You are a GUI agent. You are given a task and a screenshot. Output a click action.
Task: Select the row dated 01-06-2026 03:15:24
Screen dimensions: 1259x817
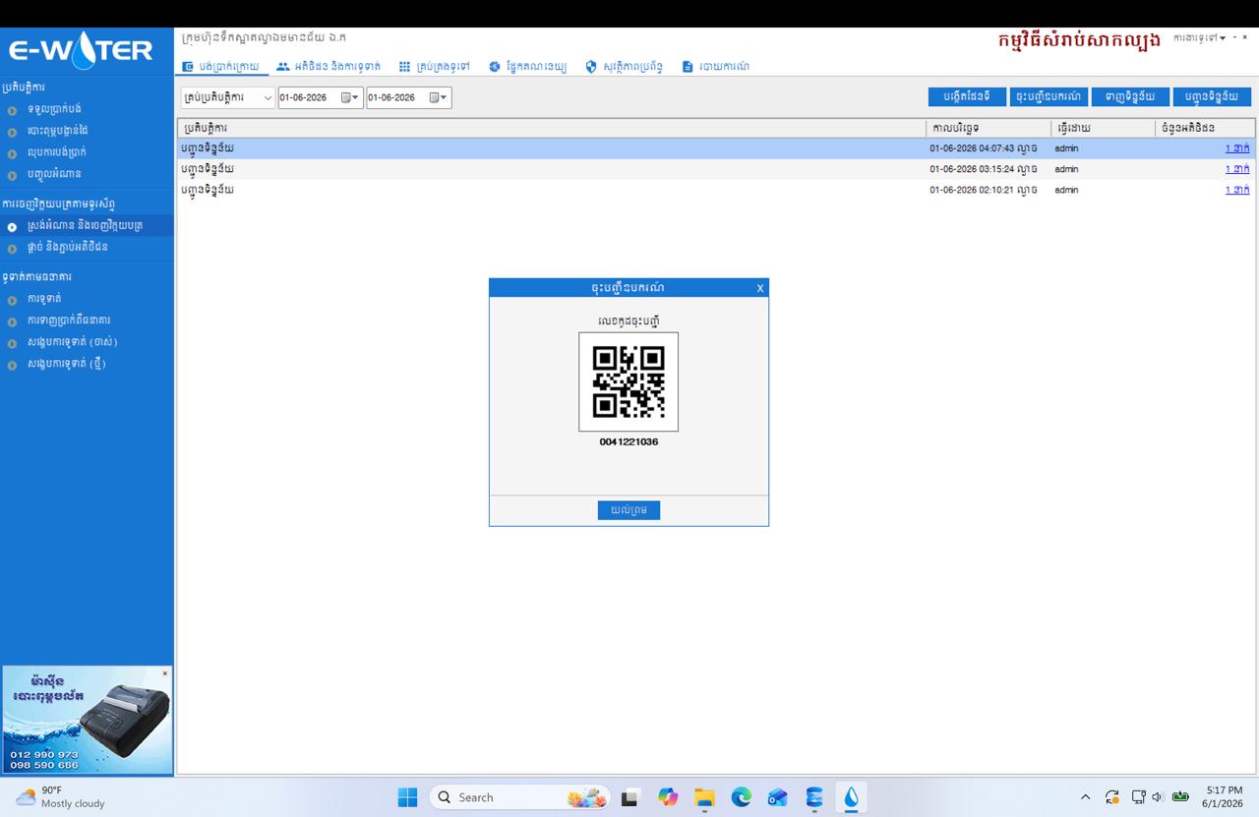[x=716, y=169]
